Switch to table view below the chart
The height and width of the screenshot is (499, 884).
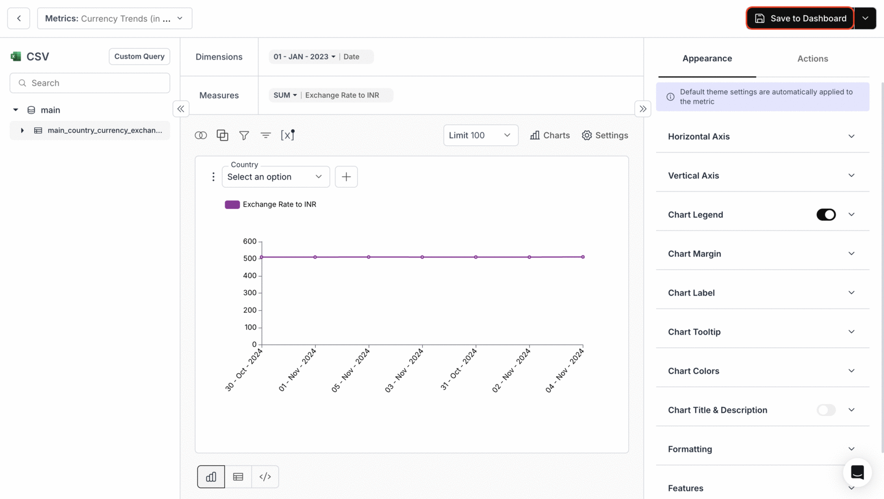point(238,476)
